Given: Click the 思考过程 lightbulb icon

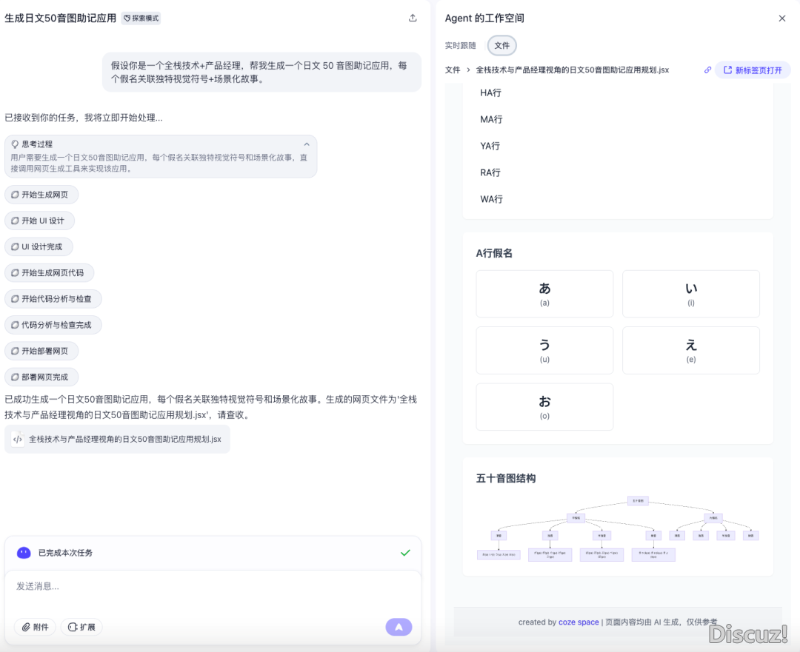Looking at the screenshot, I should pos(15,144).
